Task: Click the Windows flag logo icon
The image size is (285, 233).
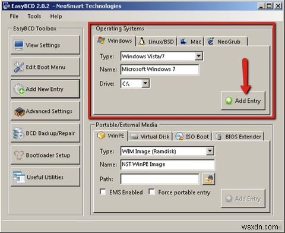Action: coord(102,40)
